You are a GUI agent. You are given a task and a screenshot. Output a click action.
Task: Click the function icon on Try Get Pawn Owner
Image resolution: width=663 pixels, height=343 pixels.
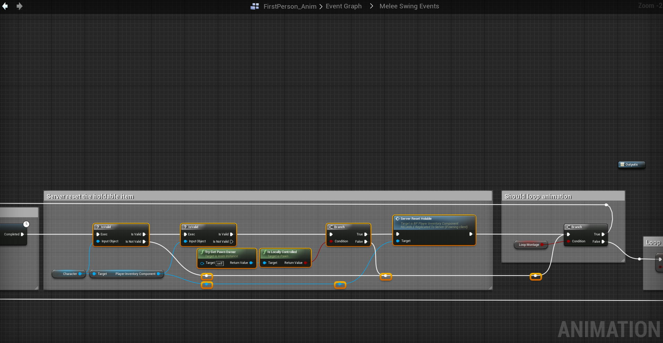202,252
